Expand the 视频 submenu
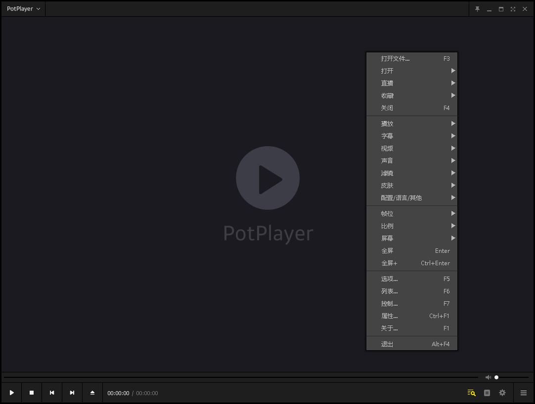The width and height of the screenshot is (535, 404). click(412, 148)
